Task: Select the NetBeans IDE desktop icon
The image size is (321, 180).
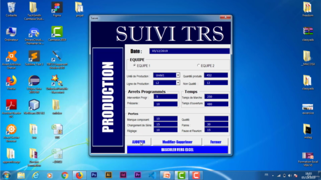Action: click(34, 107)
